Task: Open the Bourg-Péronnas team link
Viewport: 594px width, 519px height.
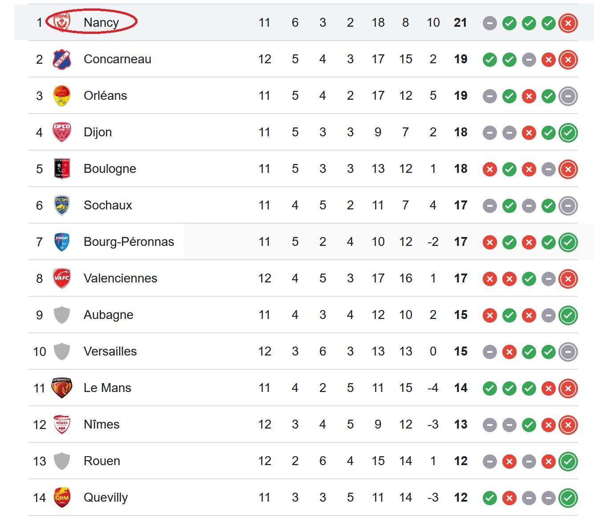Action: coord(129,241)
